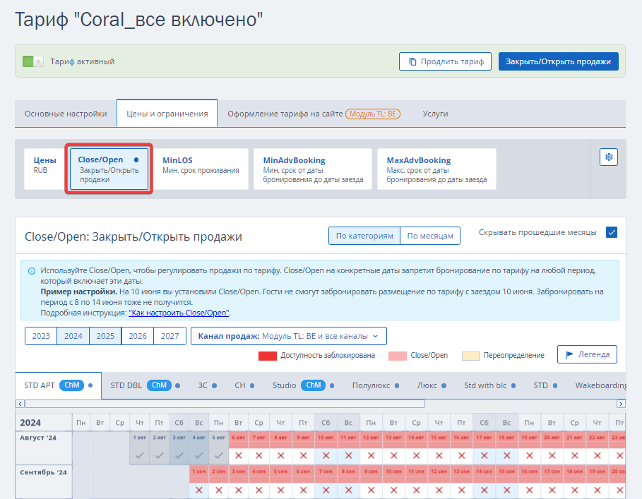Click the pink Close/Open legend swatch
This screenshot has height=499, width=642.
coord(398,356)
